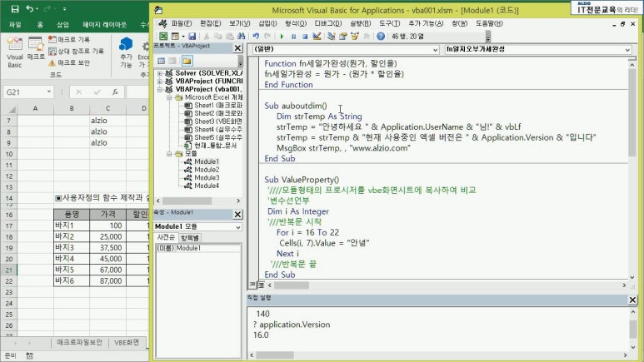Click the Visual Basic button in Excel ribbon
This screenshot has width=644, height=362.
[x=15, y=52]
